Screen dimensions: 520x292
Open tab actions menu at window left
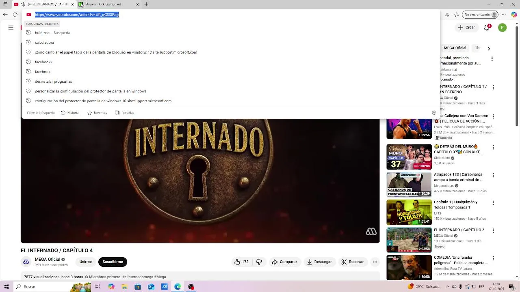point(5,4)
